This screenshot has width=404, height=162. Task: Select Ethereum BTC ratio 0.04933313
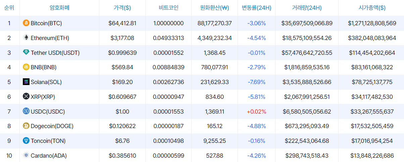pyautogui.click(x=168, y=38)
